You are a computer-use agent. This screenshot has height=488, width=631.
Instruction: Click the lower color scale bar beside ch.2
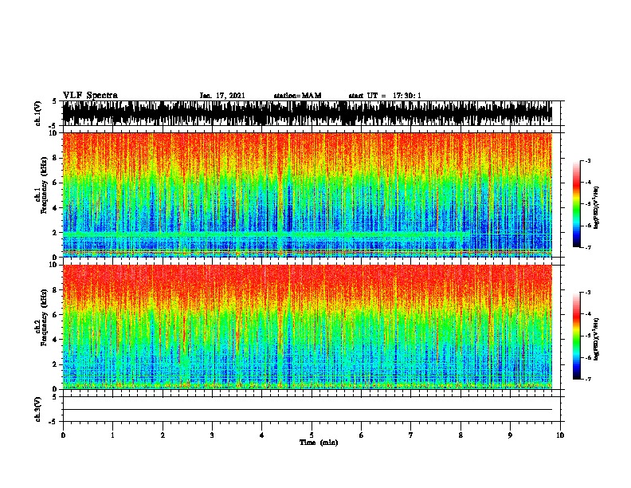(x=576, y=336)
